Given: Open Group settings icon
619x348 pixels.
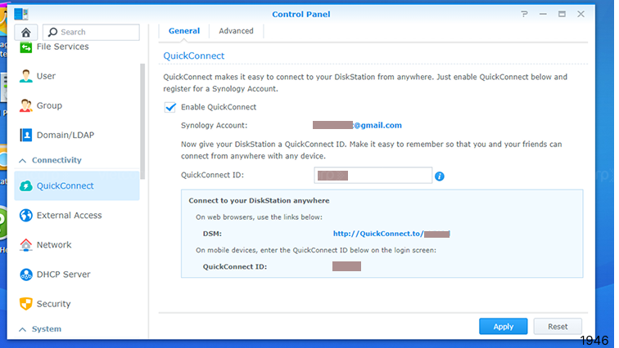Looking at the screenshot, I should point(26,105).
